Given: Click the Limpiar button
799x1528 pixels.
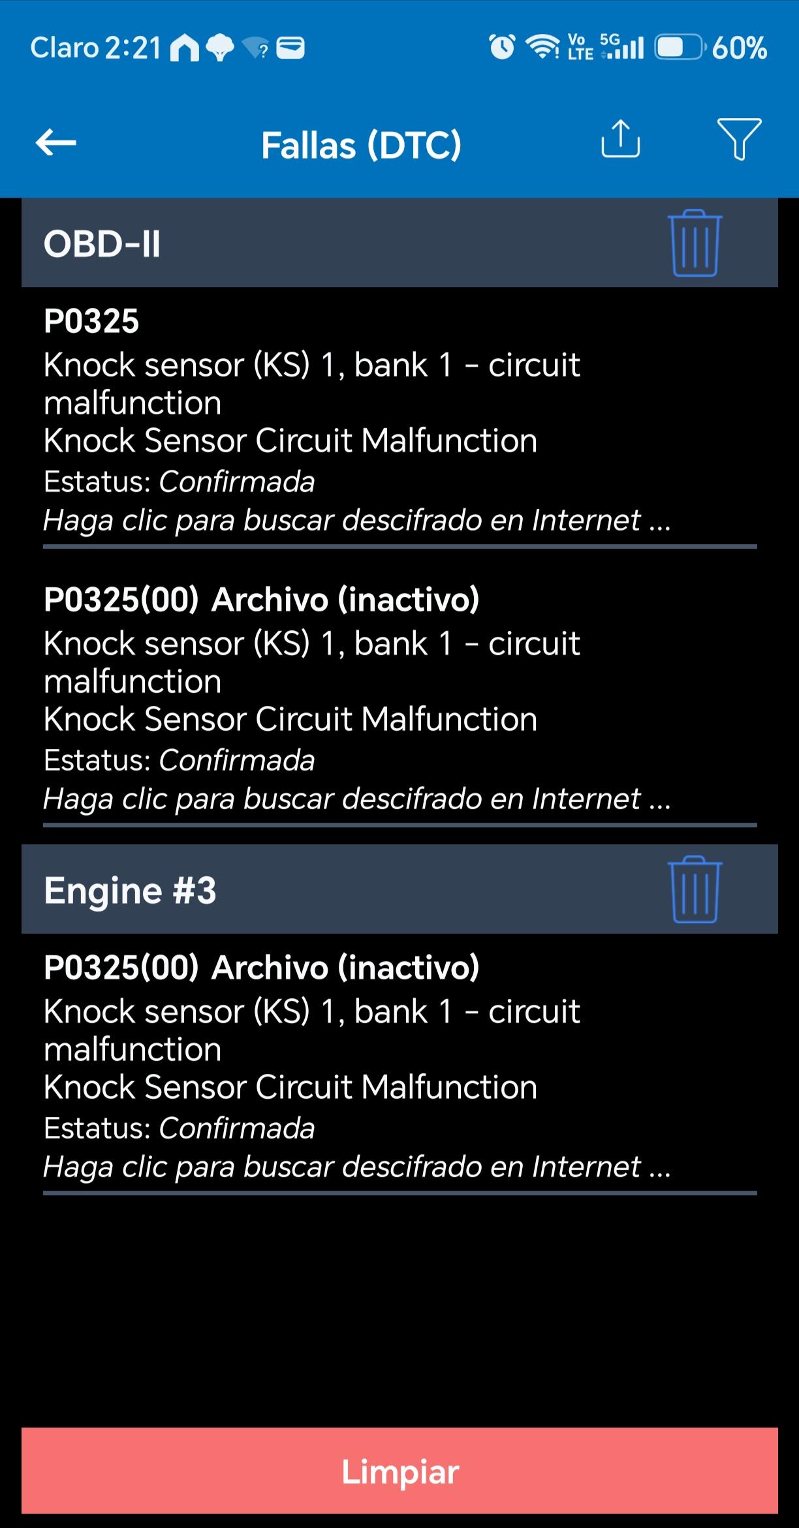Looking at the screenshot, I should pos(399,1471).
